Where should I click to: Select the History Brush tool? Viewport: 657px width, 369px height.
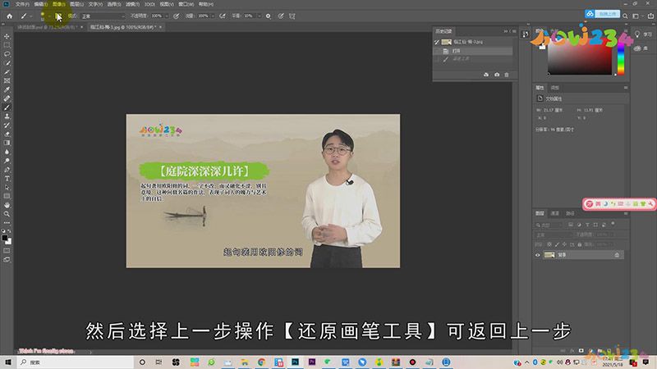(7, 125)
